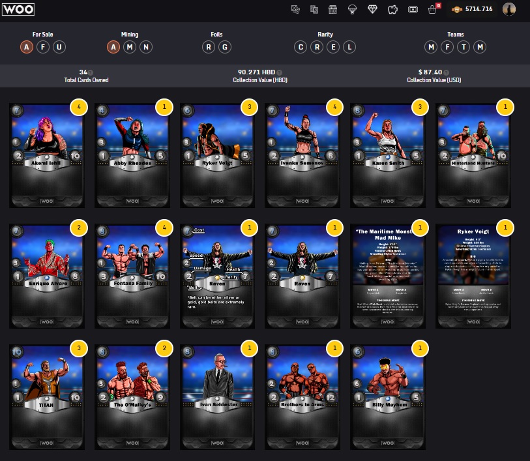Open the shopping bag cart
This screenshot has width=530, height=461.
tap(432, 10)
